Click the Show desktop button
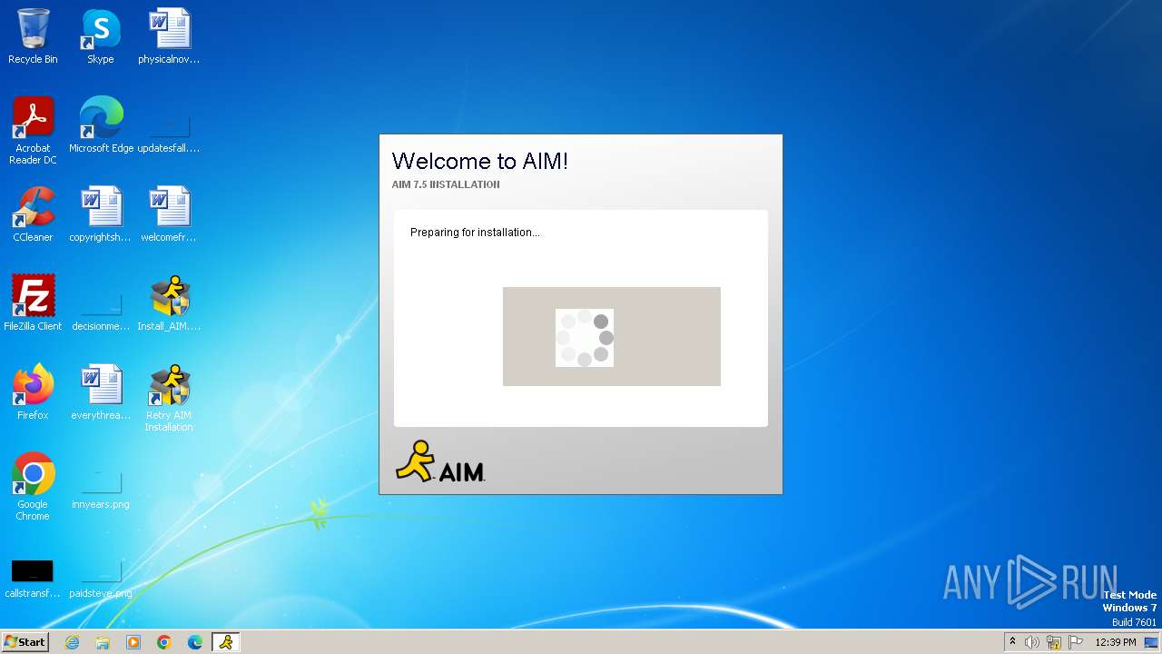The width and height of the screenshot is (1162, 654). point(1152,642)
